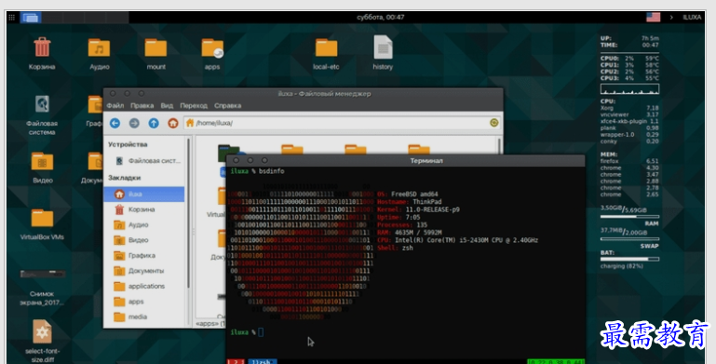The width and height of the screenshot is (716, 364).
Task: Open the home folder from the toolbar
Action: coord(172,123)
